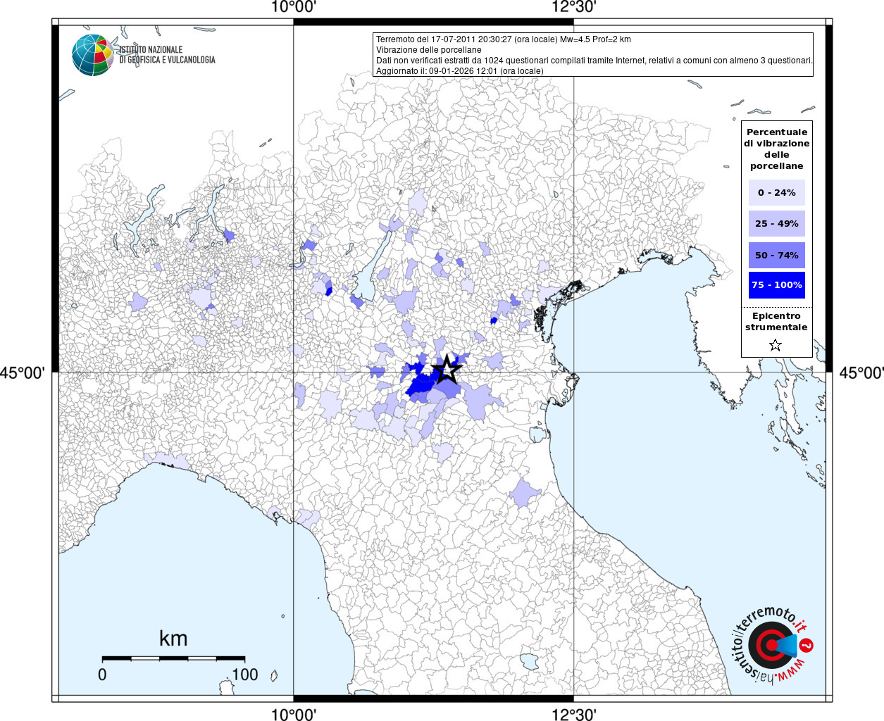Click the black-and-white km scale bar

tap(173, 658)
